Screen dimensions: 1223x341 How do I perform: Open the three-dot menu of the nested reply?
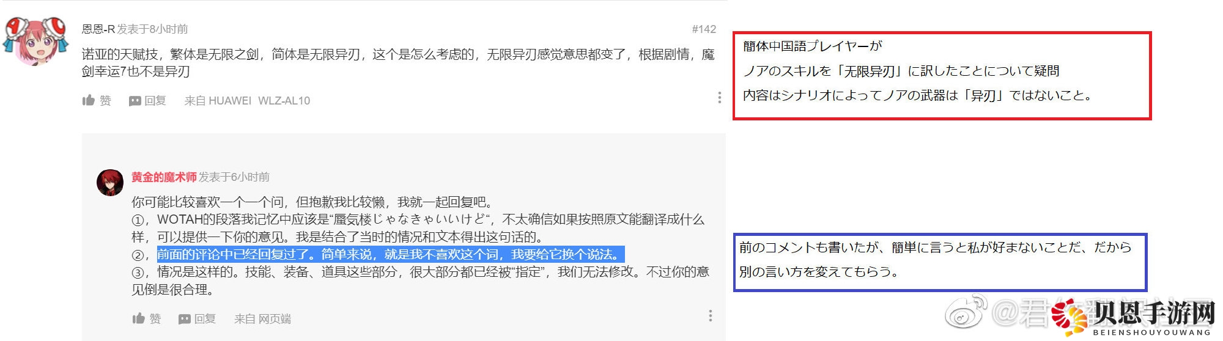(710, 316)
